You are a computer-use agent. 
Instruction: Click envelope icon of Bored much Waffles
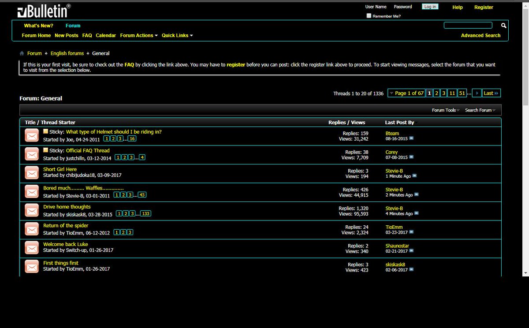(32, 192)
